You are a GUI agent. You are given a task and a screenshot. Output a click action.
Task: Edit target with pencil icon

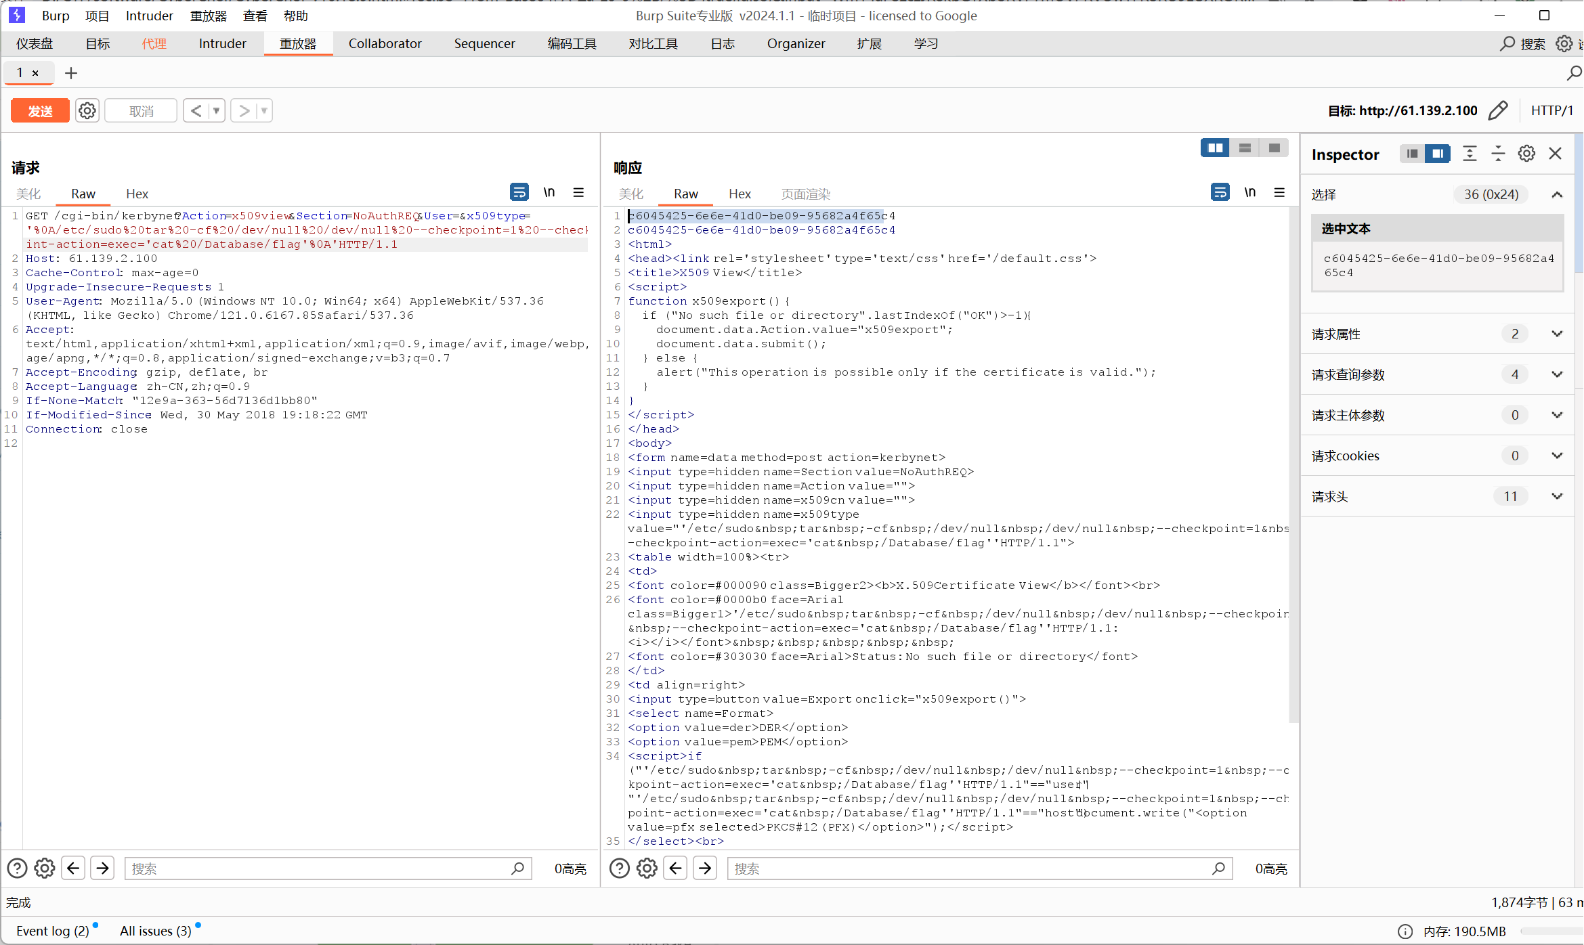click(1498, 110)
